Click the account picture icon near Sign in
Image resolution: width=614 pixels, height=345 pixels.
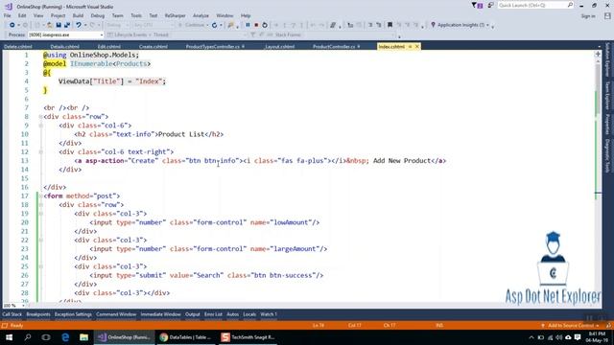[x=607, y=16]
